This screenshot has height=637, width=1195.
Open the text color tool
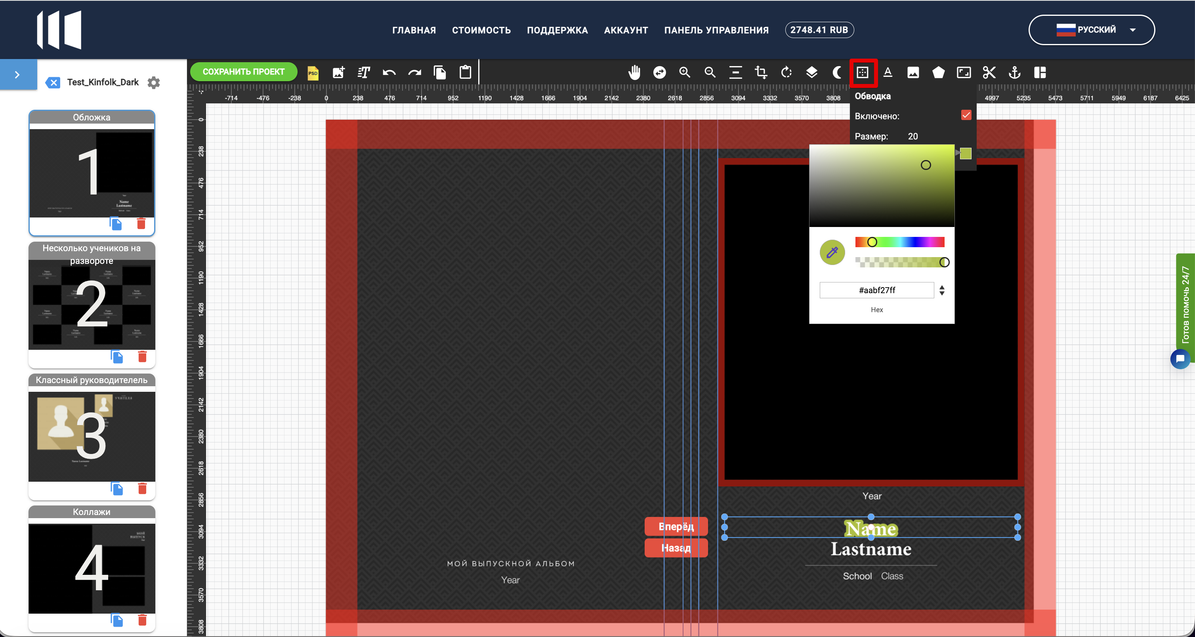pyautogui.click(x=888, y=72)
